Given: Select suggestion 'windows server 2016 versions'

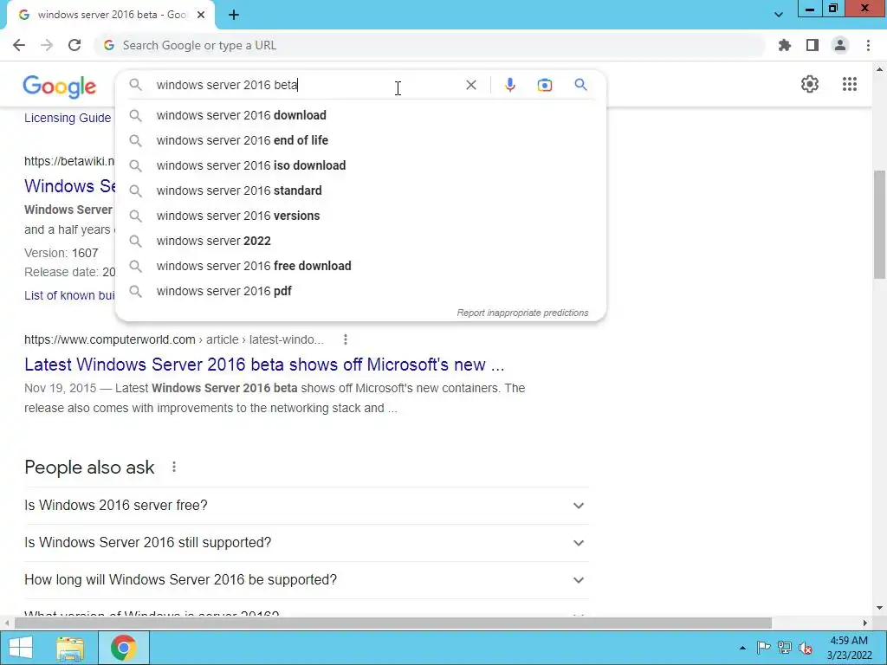Looking at the screenshot, I should click(x=360, y=216).
